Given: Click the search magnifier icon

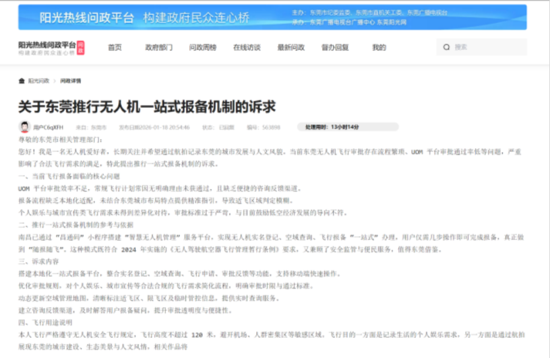Looking at the screenshot, I should coord(446,47).
